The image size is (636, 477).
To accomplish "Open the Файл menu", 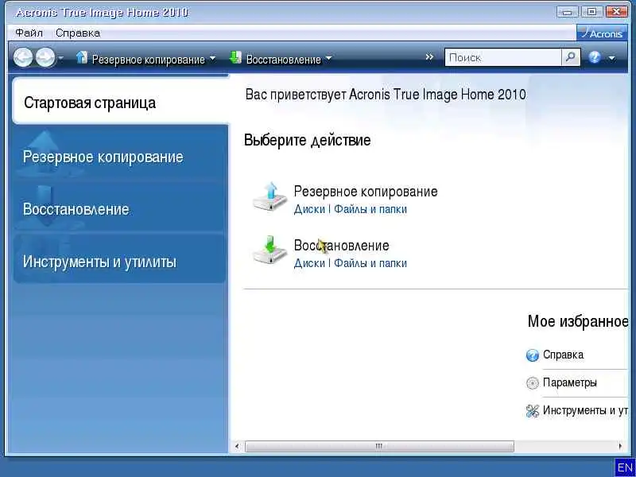I will point(29,33).
